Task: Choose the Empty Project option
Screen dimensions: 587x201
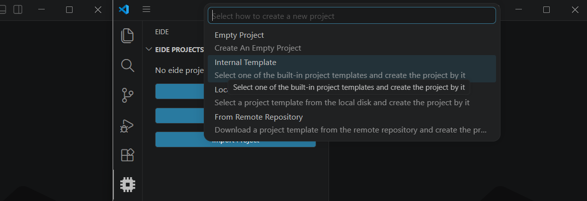Action: (352, 42)
